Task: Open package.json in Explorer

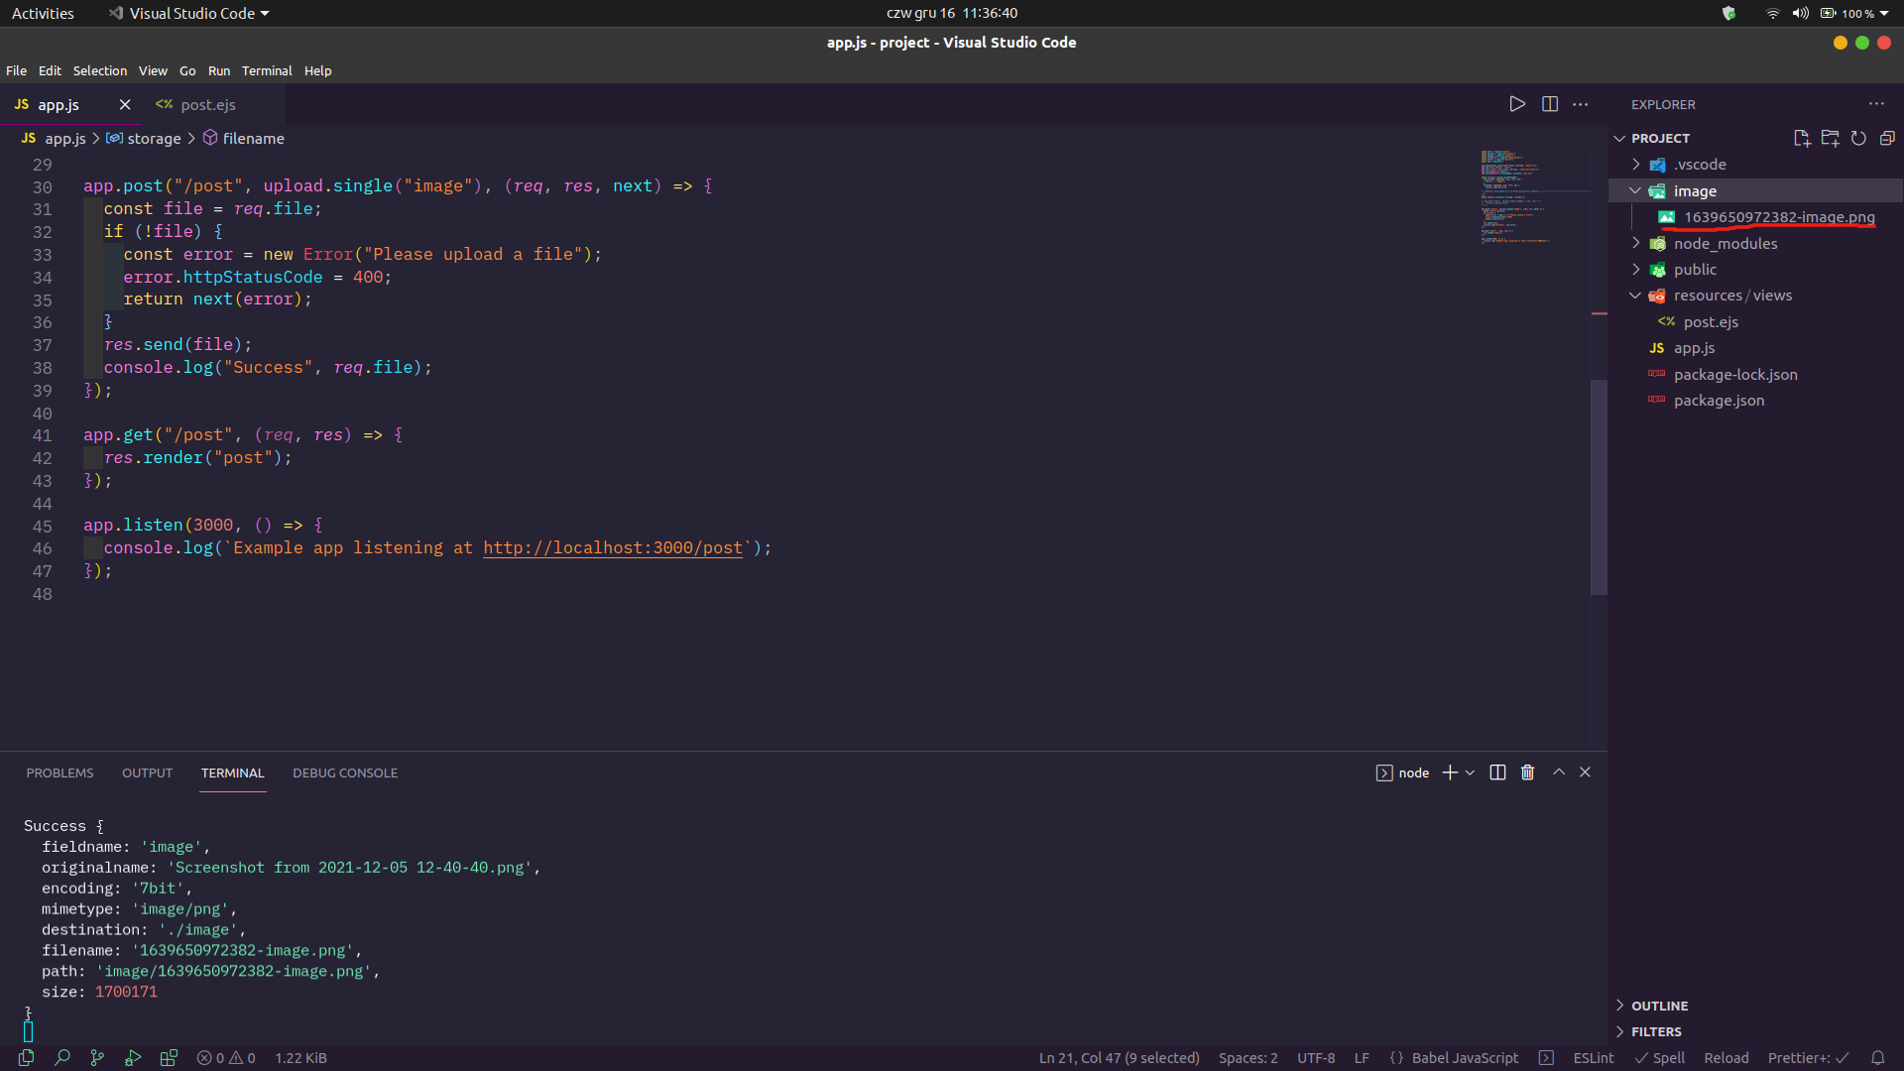Action: point(1755,401)
